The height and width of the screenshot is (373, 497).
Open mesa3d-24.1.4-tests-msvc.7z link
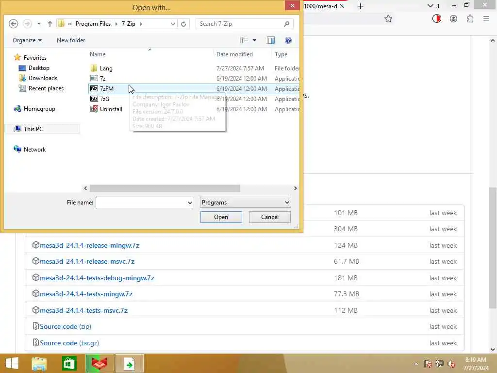coord(83,310)
